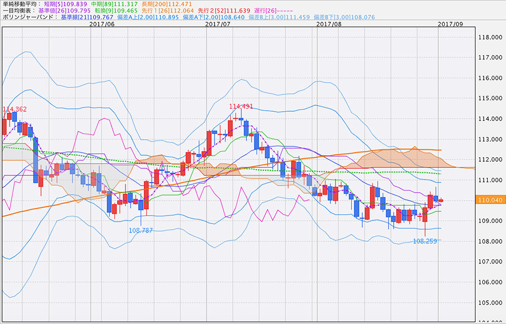Click the 2017/07 date label
506x324 pixels.
[219, 23]
